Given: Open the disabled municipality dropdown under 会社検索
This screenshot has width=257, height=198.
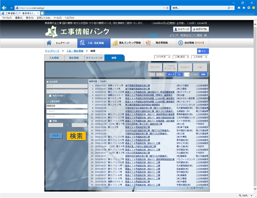Looking at the screenshot, I should click(x=67, y=91).
